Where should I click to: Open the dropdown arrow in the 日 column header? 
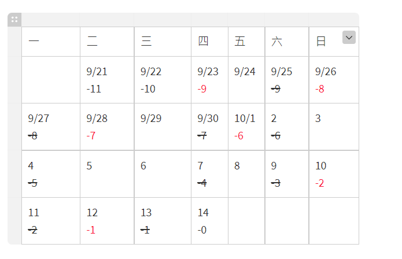pyautogui.click(x=349, y=38)
